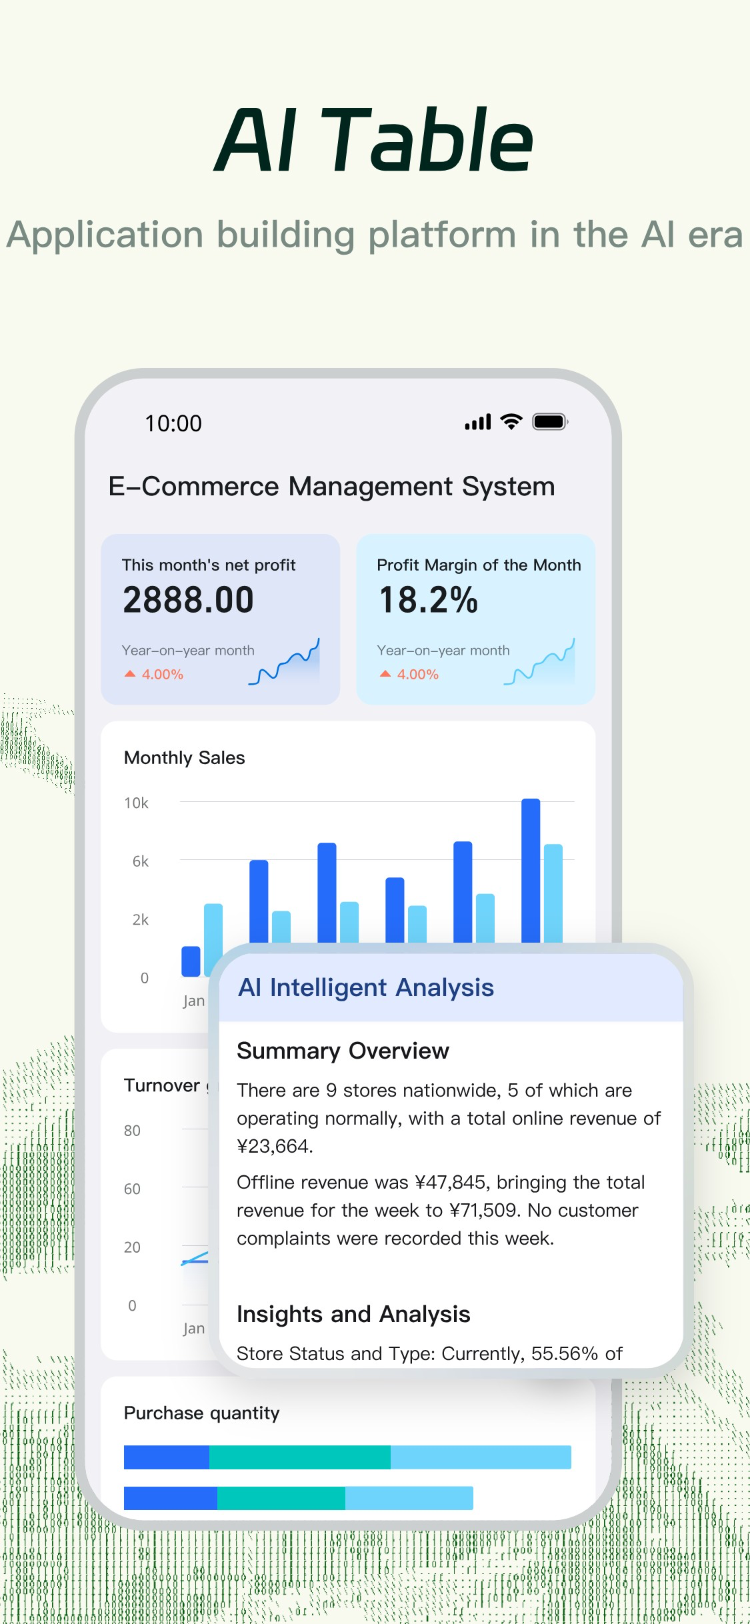The image size is (750, 1624).
Task: Click the E-Commerce Management System title
Action: click(x=331, y=487)
